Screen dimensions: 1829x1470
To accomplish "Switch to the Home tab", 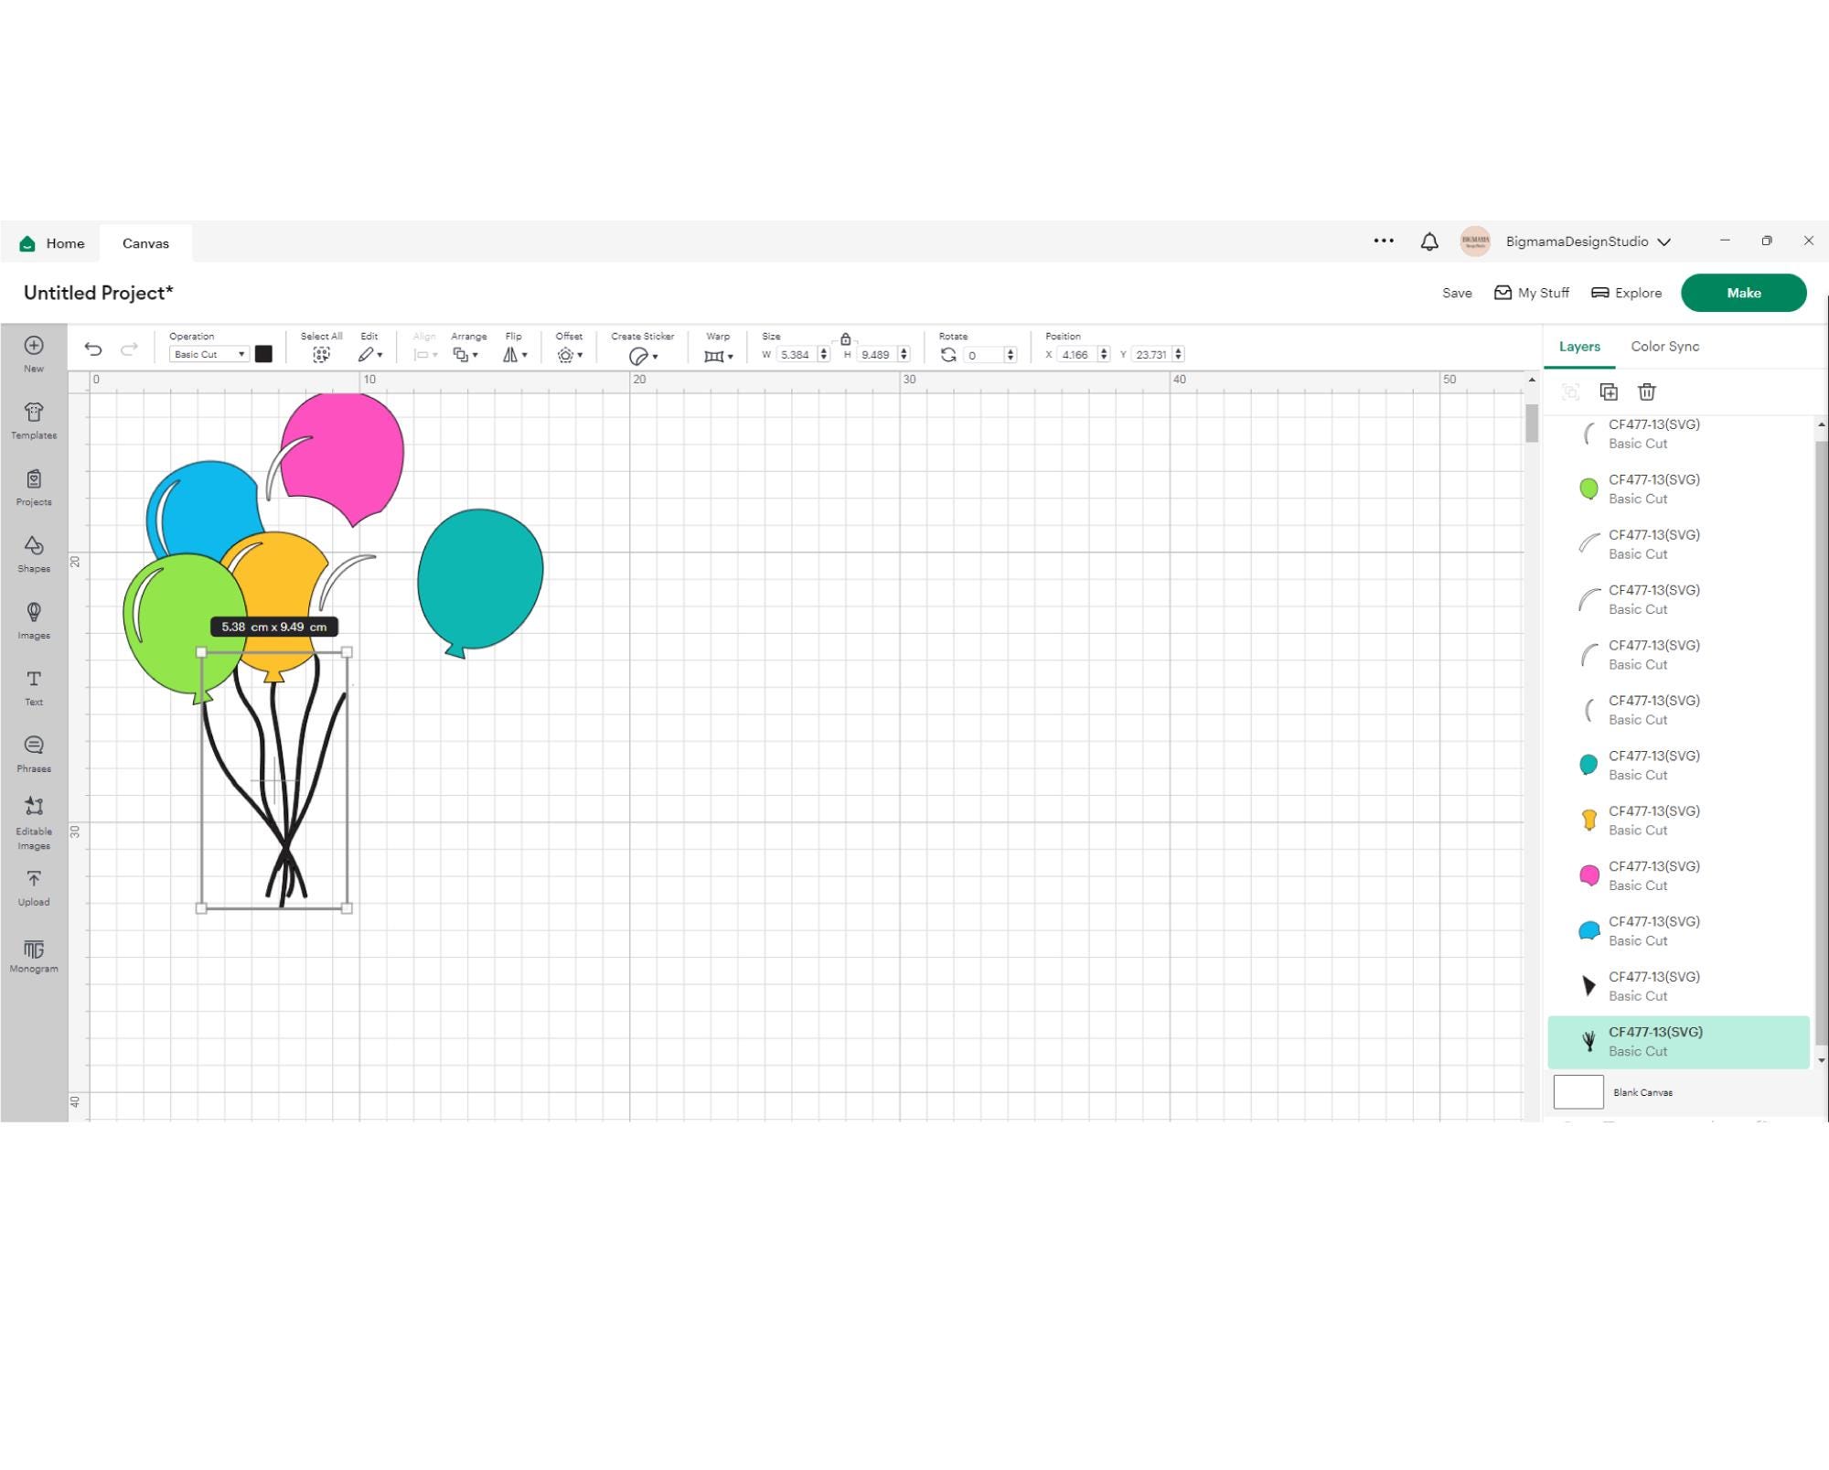I will point(52,243).
